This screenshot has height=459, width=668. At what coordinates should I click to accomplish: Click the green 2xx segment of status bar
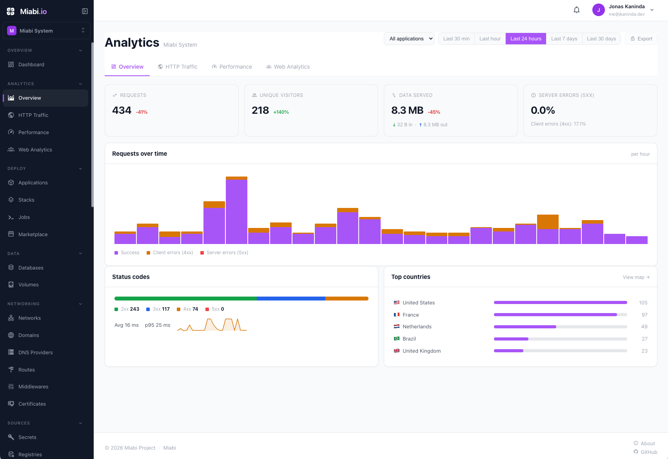click(185, 299)
